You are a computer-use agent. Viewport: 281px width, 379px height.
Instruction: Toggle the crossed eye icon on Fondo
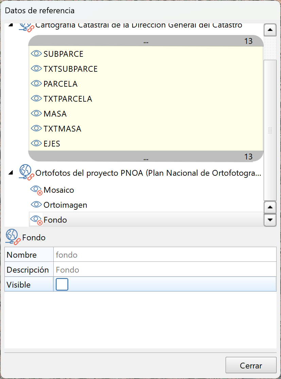pos(36,220)
